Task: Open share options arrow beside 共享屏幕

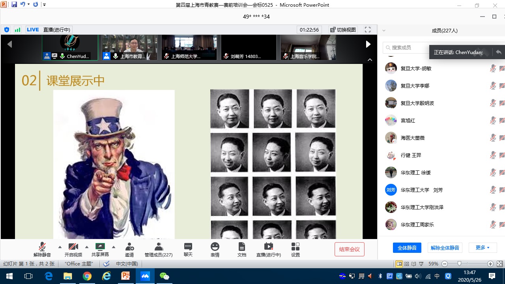Action: [x=114, y=247]
